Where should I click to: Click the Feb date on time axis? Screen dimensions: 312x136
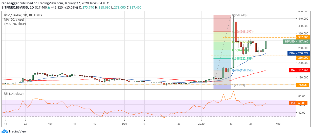coord(278,124)
